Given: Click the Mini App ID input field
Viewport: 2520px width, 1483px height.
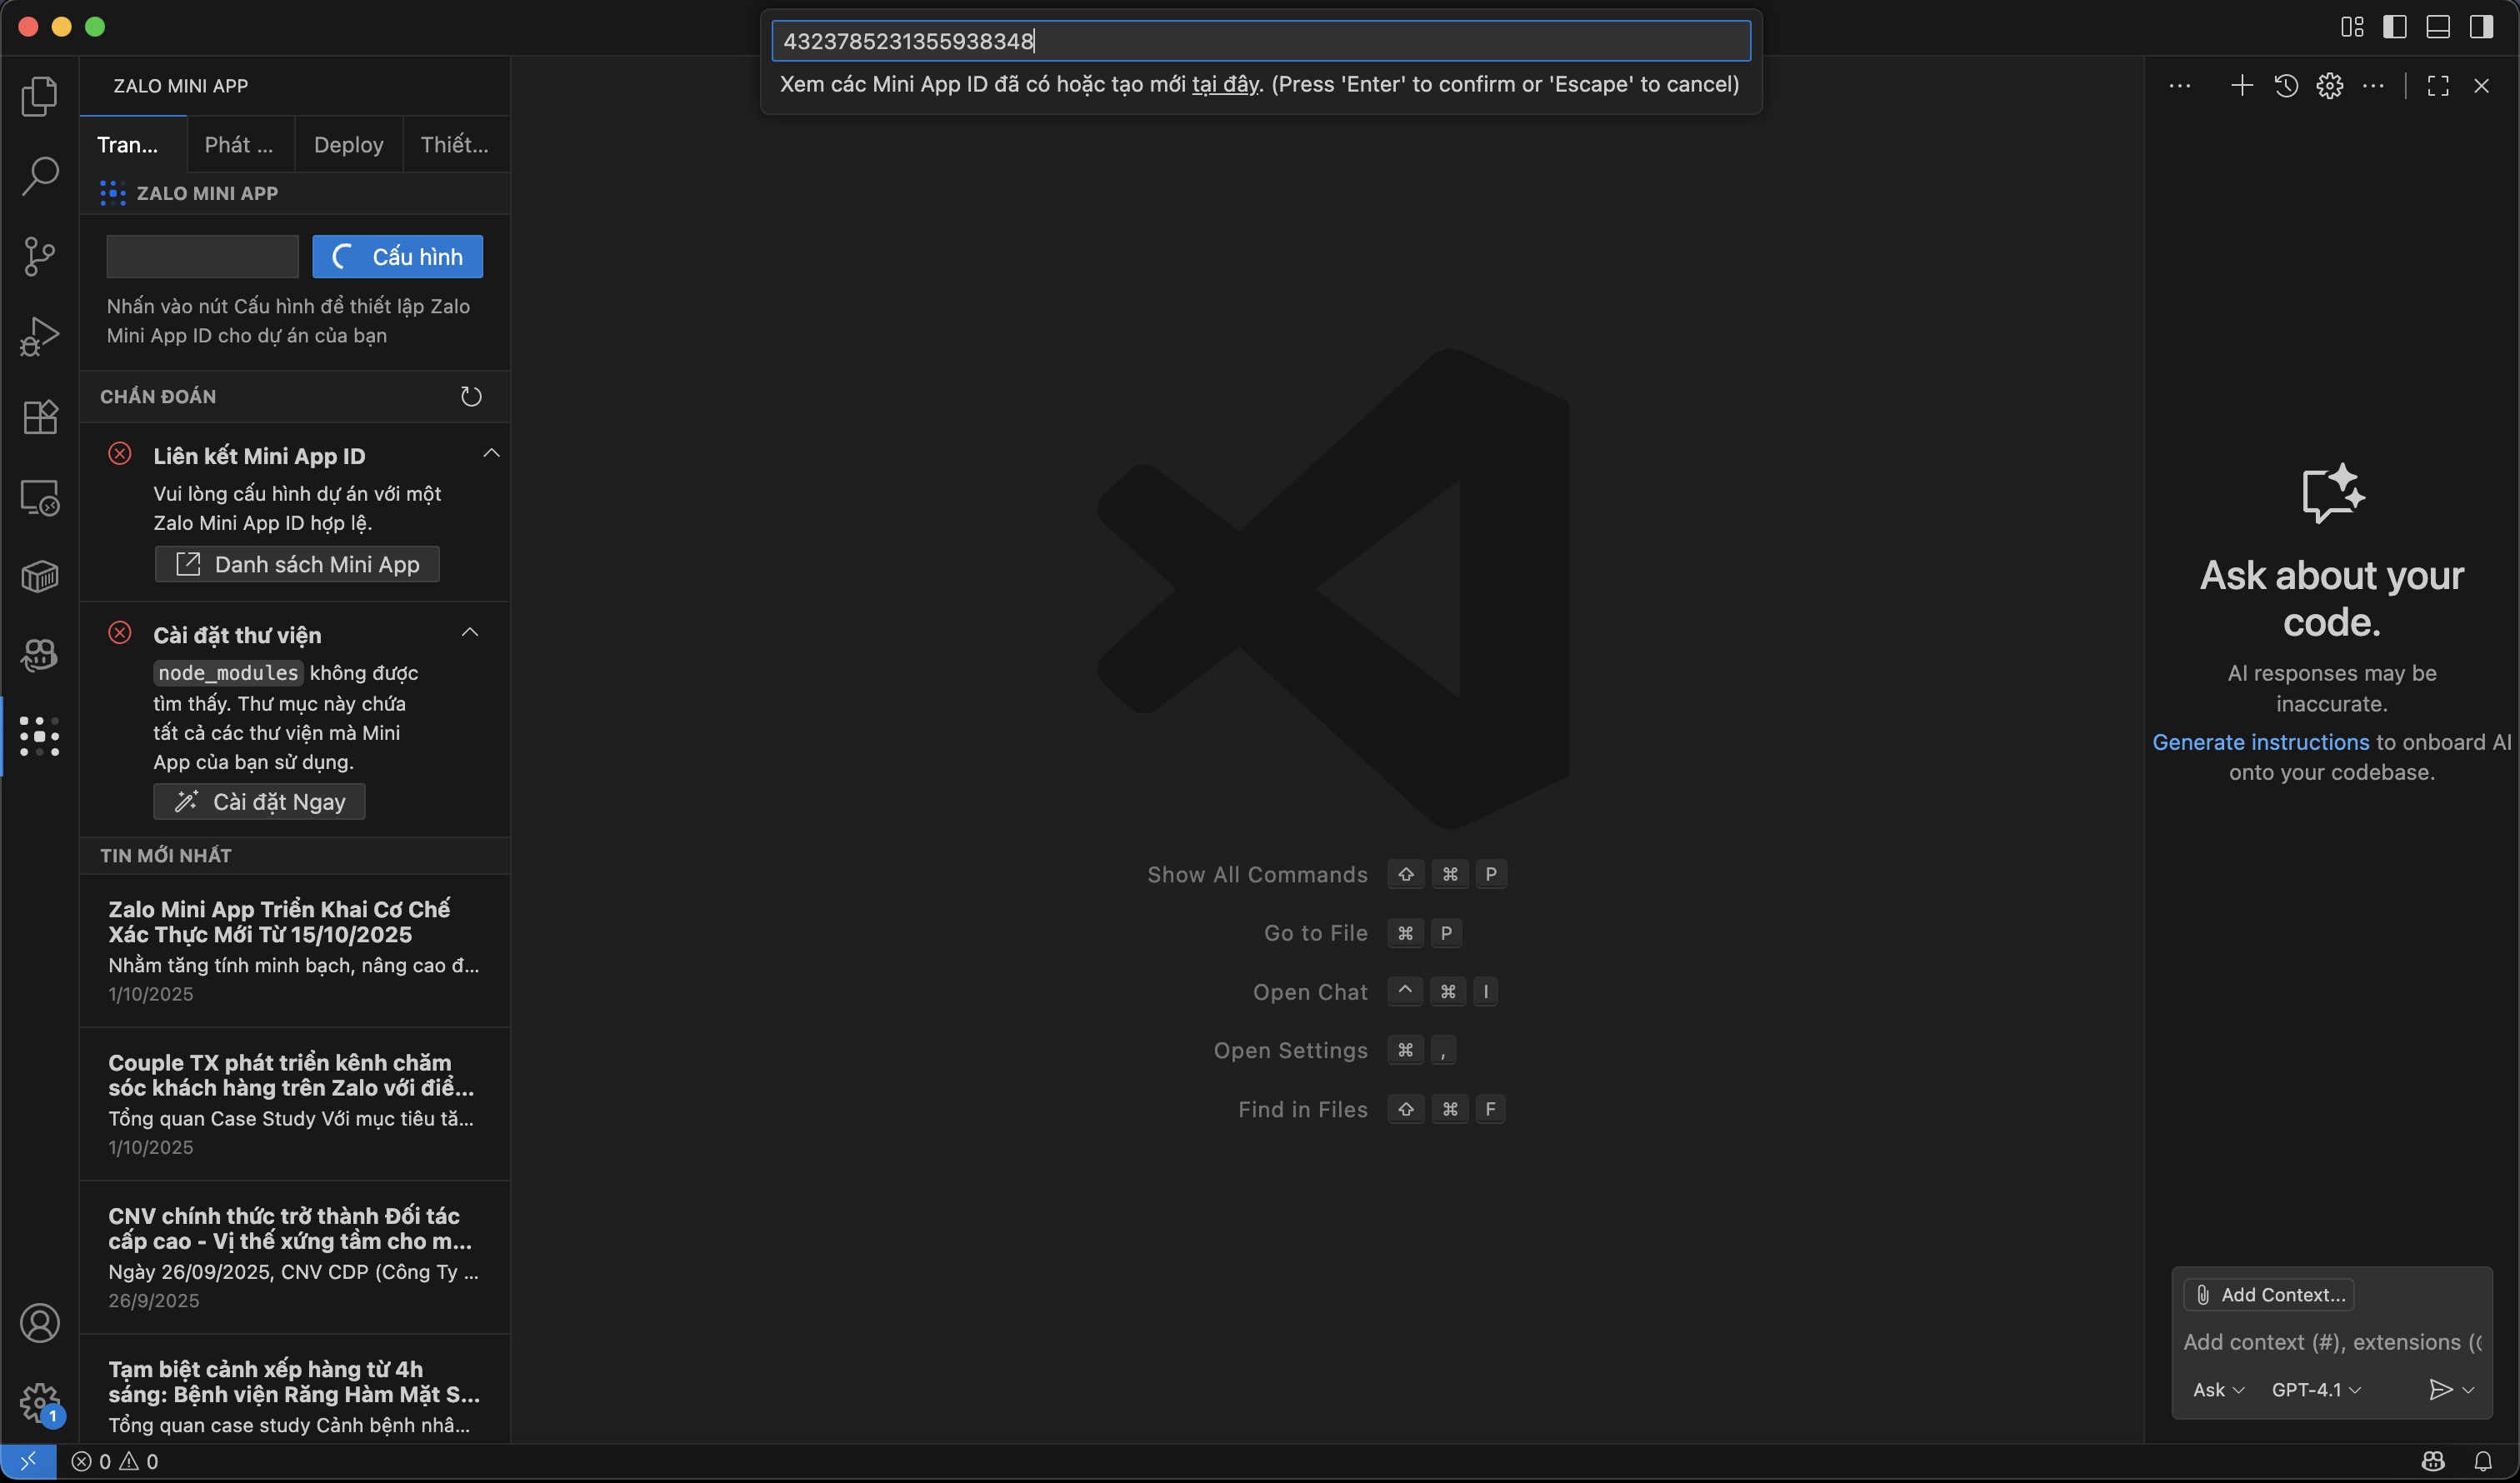Looking at the screenshot, I should point(201,256).
